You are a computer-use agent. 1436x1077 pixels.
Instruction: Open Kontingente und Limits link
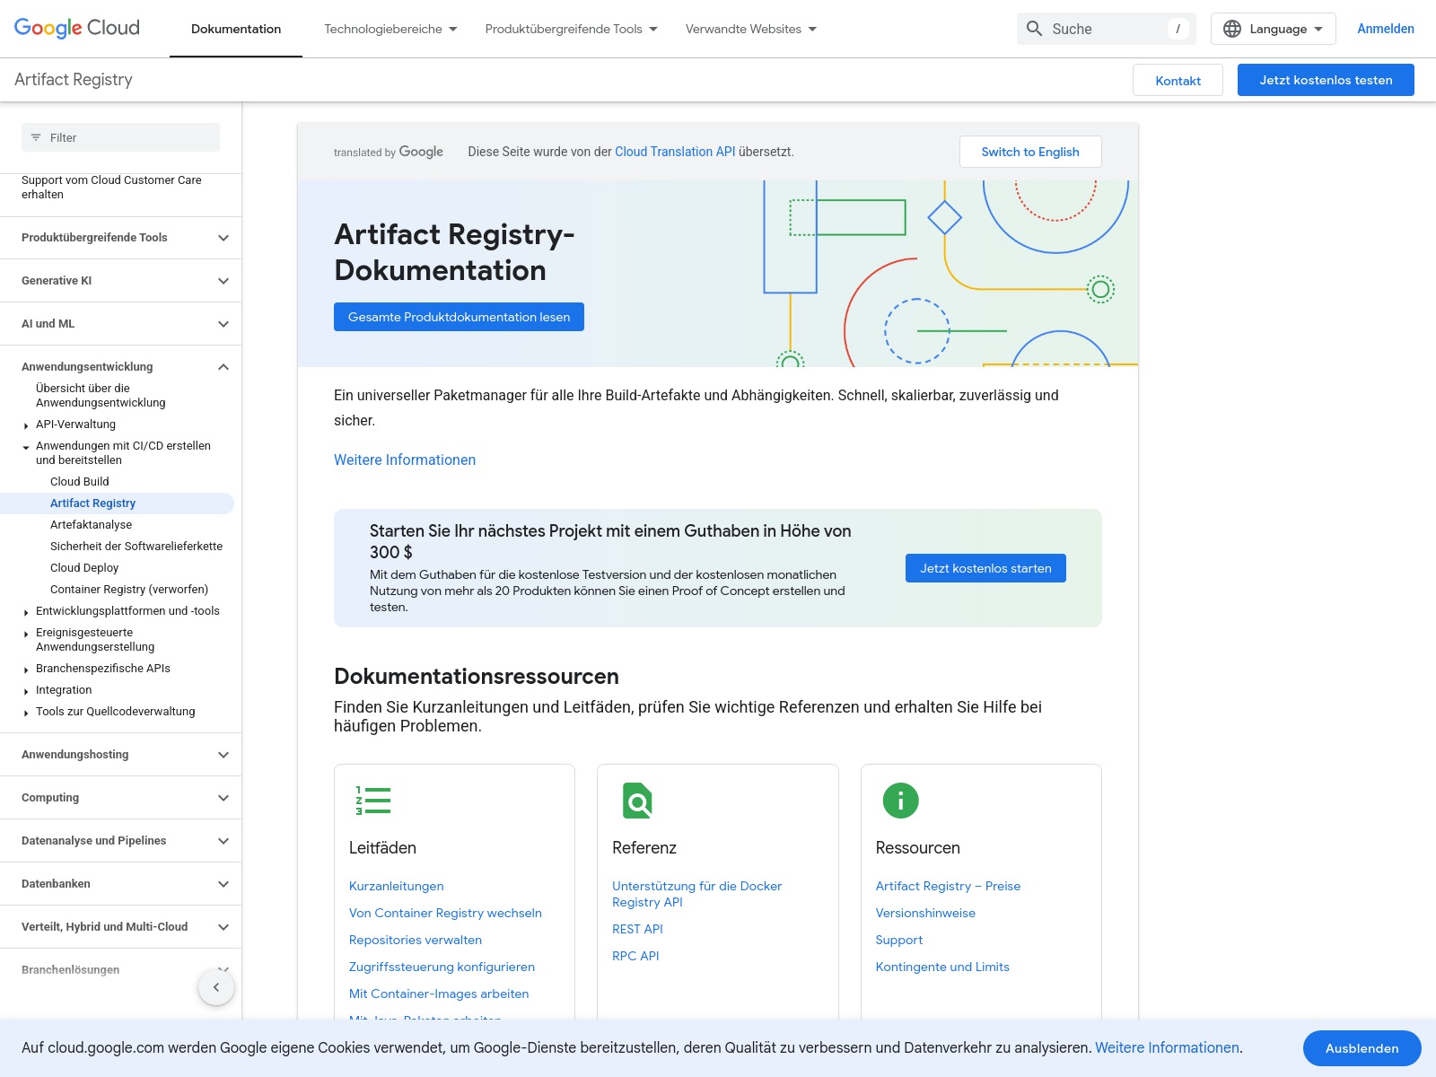tap(942, 967)
